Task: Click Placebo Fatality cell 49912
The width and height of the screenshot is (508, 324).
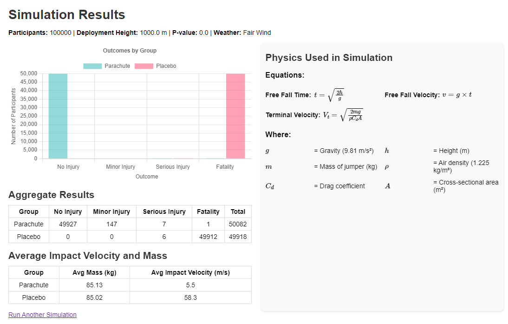Action: (x=208, y=237)
